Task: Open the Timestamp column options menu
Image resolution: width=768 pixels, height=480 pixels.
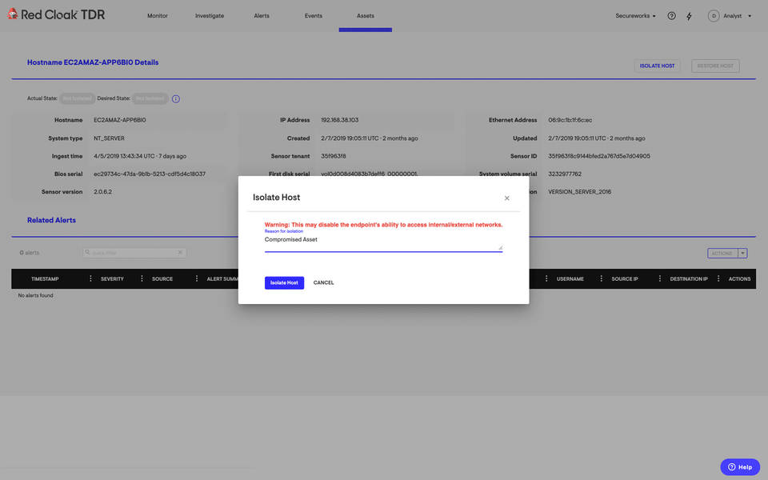Action: pos(90,279)
